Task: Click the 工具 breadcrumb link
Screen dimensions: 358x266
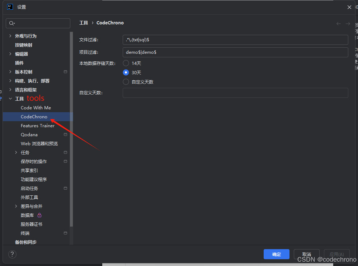Action: click(x=84, y=23)
